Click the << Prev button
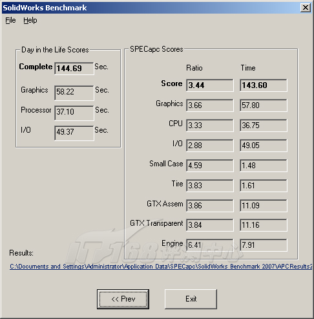Screen dimensions: 314x319 coord(123,299)
